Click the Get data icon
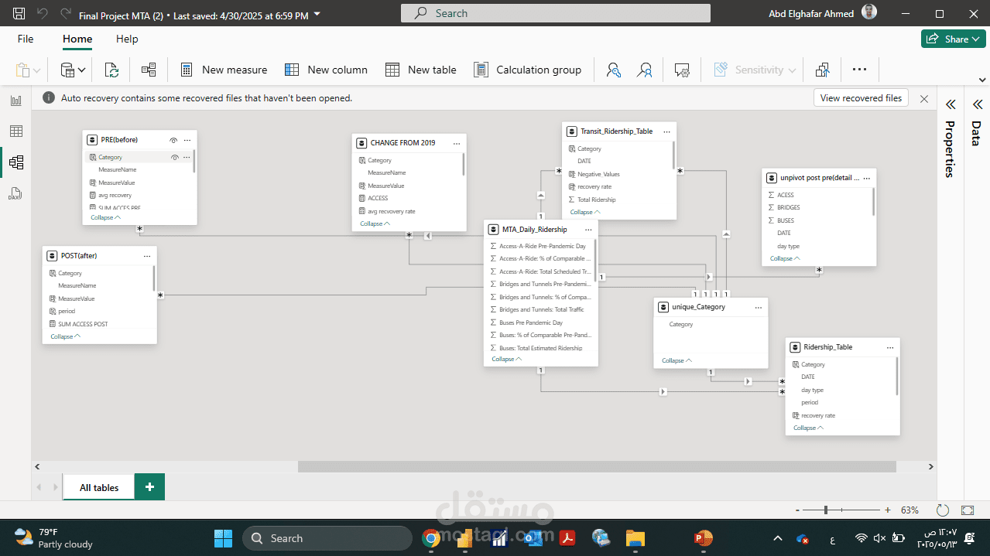990x556 pixels. [x=67, y=70]
